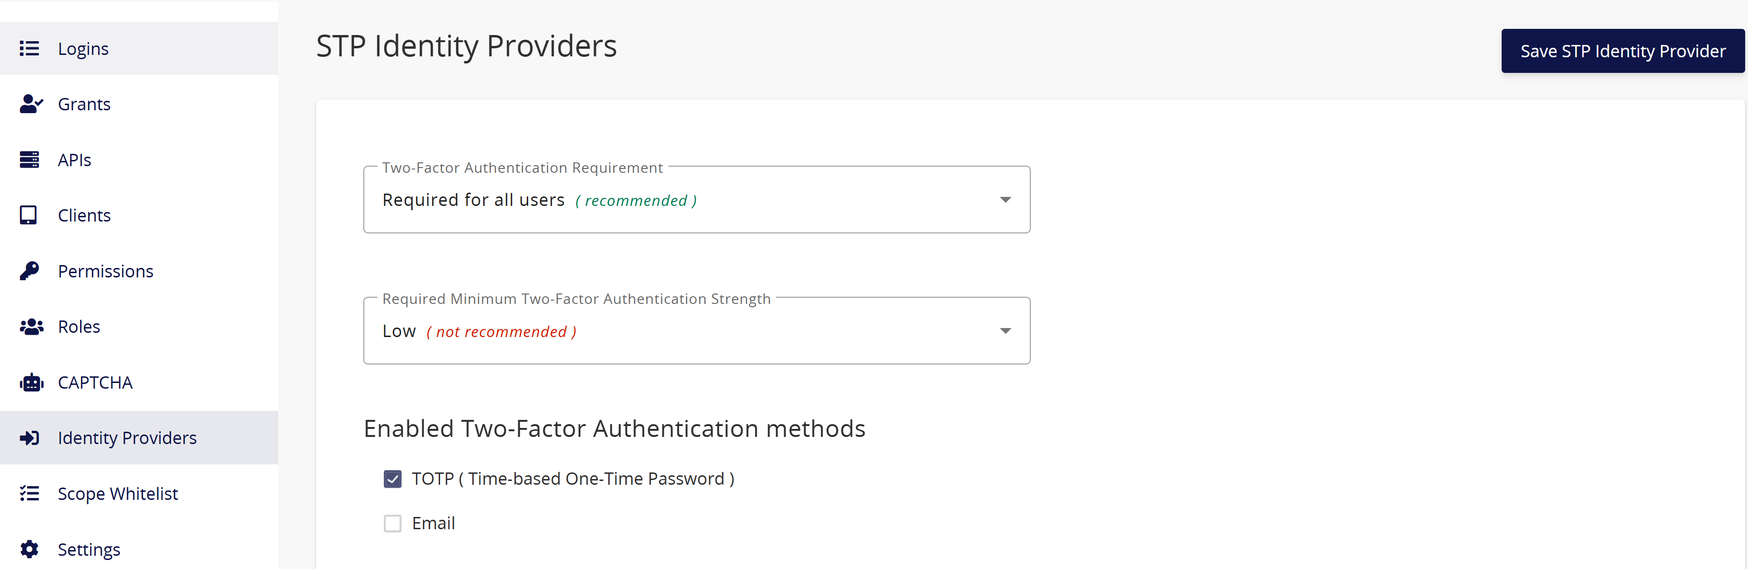The width and height of the screenshot is (1748, 569).
Task: Go to the Grants section
Action: 139,104
